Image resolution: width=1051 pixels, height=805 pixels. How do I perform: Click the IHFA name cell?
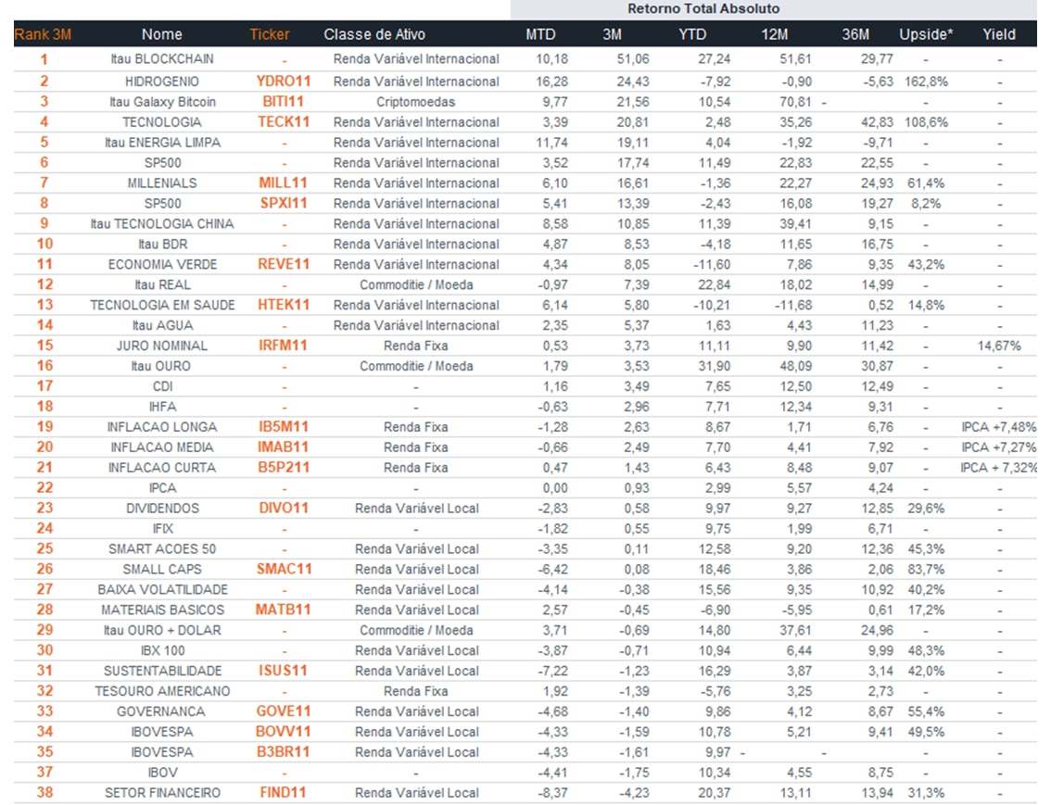(162, 407)
